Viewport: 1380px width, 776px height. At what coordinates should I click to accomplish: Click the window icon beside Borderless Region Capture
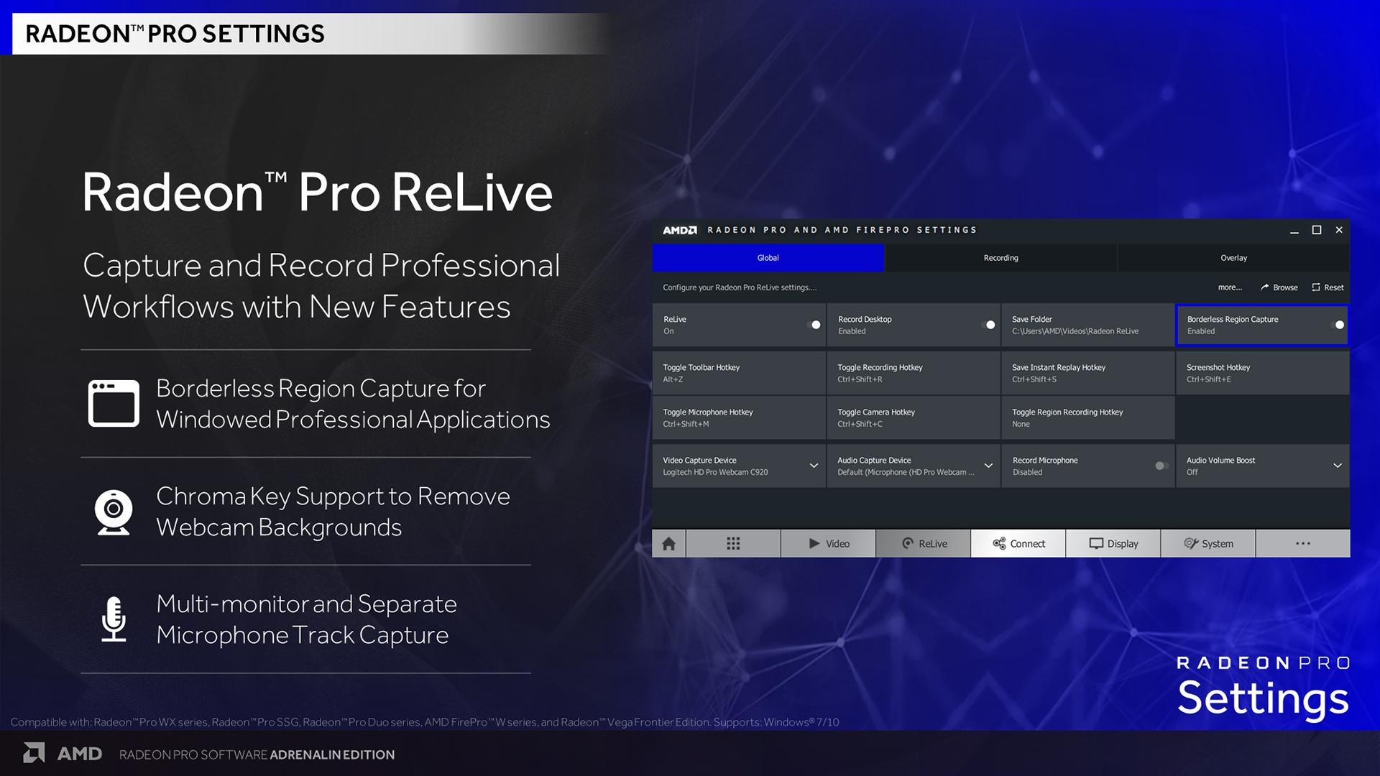[x=114, y=404]
